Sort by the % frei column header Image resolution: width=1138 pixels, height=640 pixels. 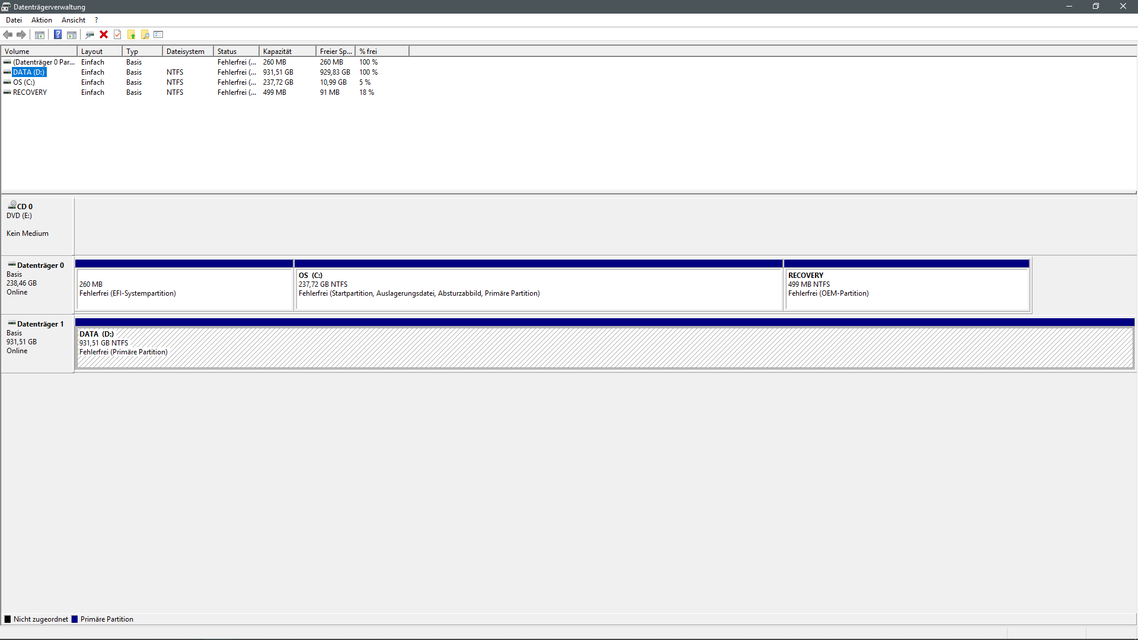[x=382, y=52]
